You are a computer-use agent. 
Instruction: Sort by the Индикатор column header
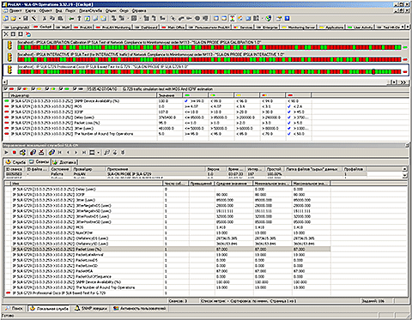coord(83,95)
